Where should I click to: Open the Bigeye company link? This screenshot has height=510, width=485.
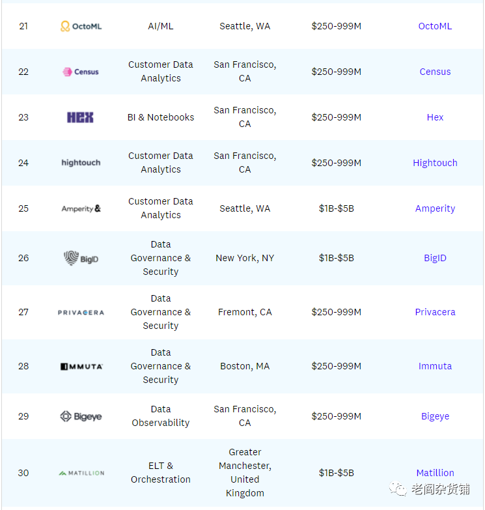[x=435, y=416]
